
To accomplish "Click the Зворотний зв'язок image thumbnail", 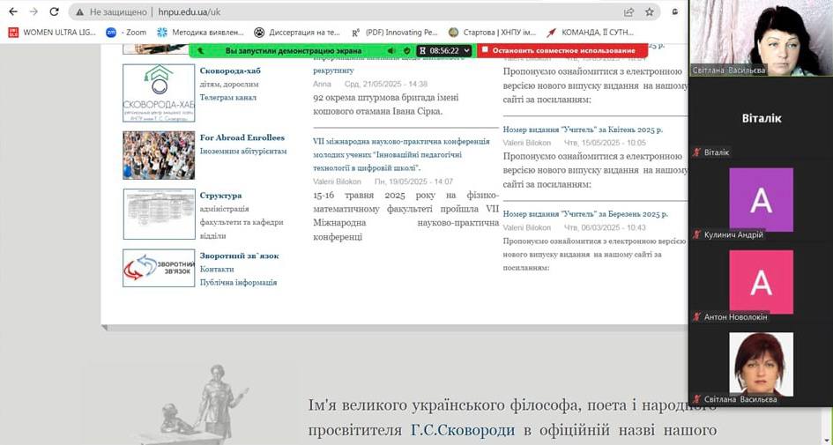I will point(159,269).
